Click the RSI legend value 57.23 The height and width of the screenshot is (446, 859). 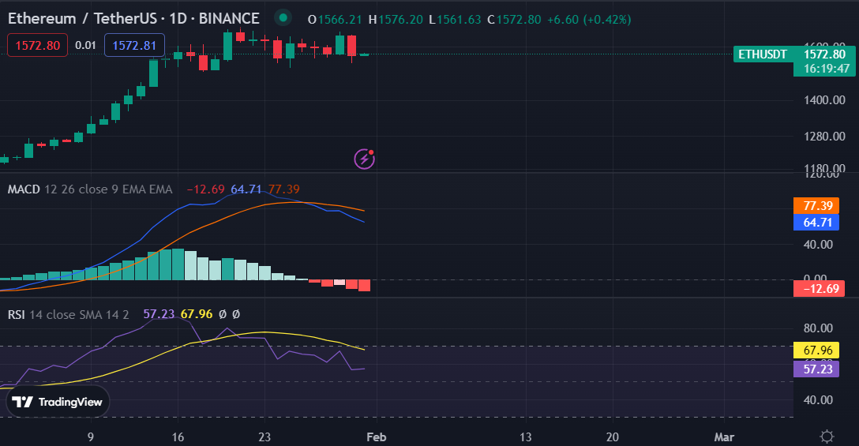(x=159, y=314)
